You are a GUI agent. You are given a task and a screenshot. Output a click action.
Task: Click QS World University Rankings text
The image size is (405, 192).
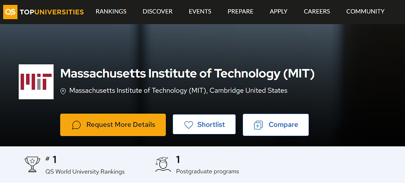point(85,172)
